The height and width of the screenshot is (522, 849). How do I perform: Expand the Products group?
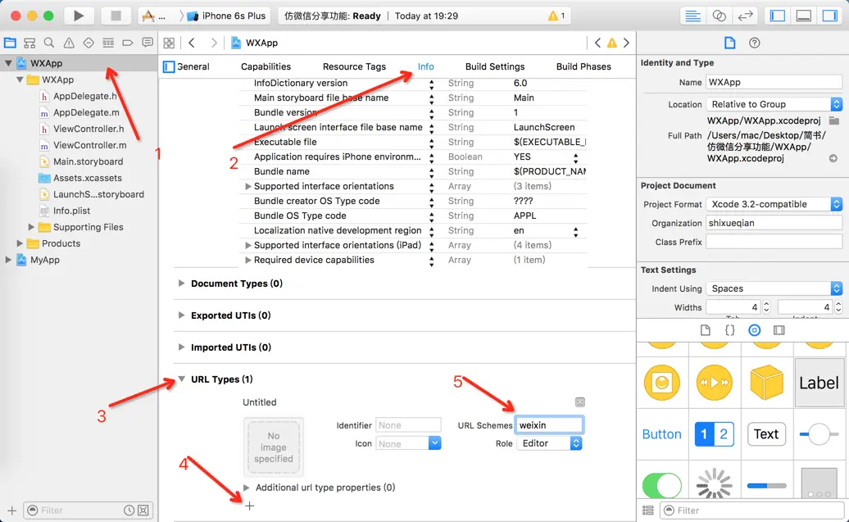pos(20,243)
